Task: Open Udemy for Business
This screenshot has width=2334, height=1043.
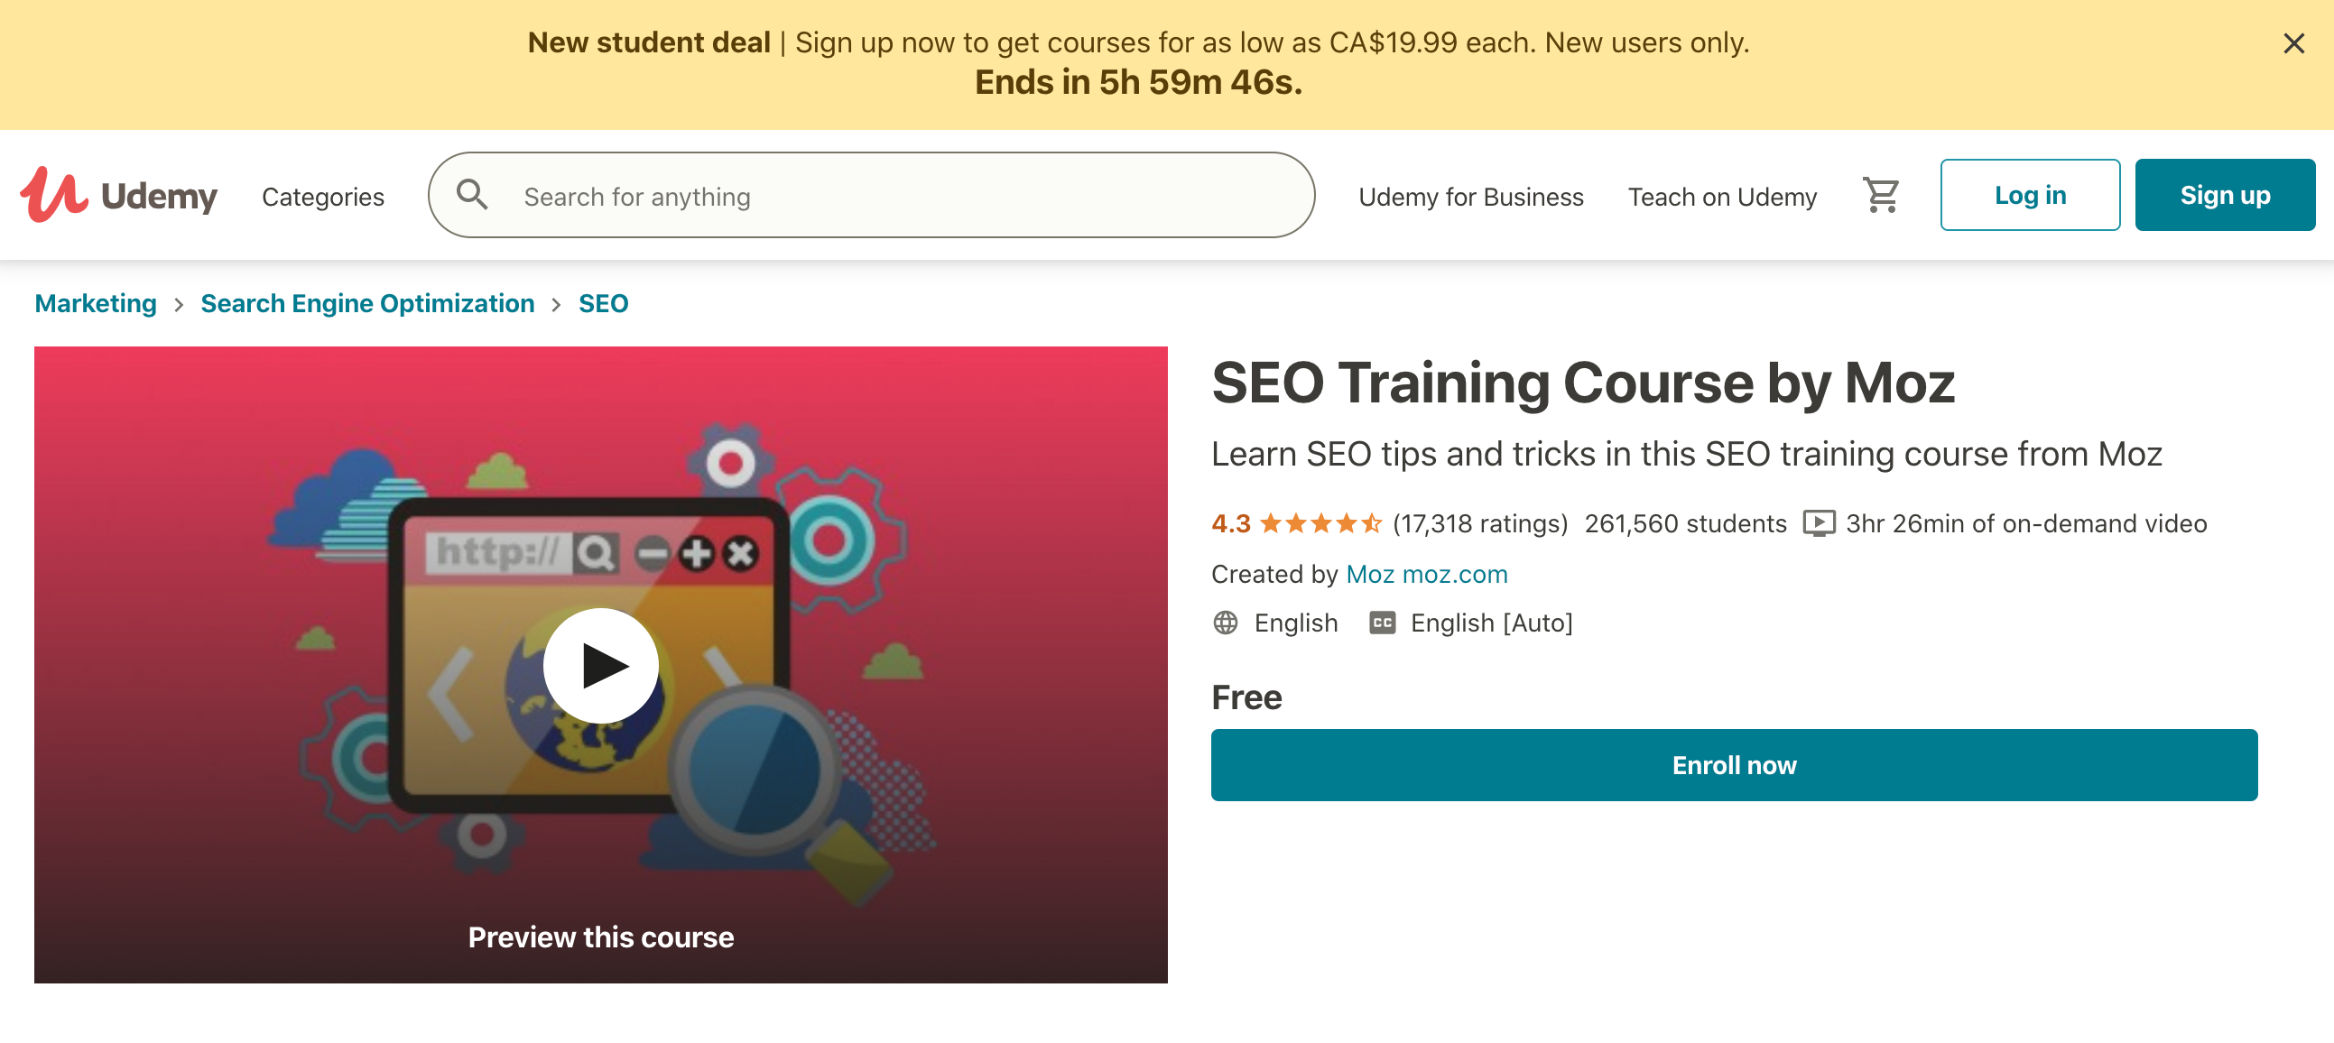Action: [1470, 197]
